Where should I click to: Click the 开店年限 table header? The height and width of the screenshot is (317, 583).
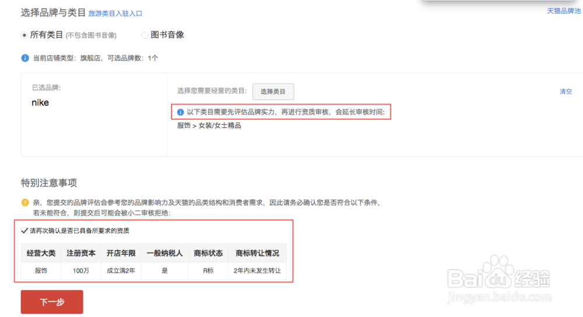point(121,253)
